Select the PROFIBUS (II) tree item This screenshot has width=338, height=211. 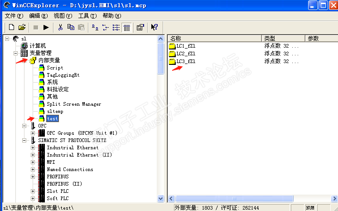[64, 184]
